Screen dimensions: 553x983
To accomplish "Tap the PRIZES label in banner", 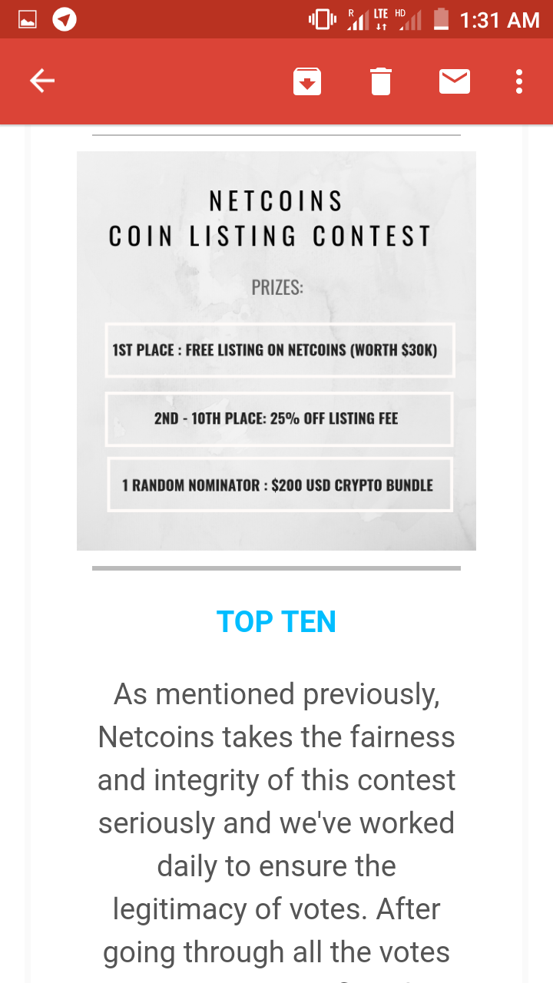I will pyautogui.click(x=277, y=288).
